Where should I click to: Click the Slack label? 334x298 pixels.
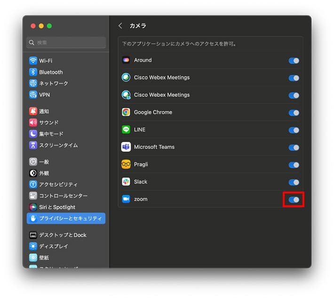pos(141,182)
